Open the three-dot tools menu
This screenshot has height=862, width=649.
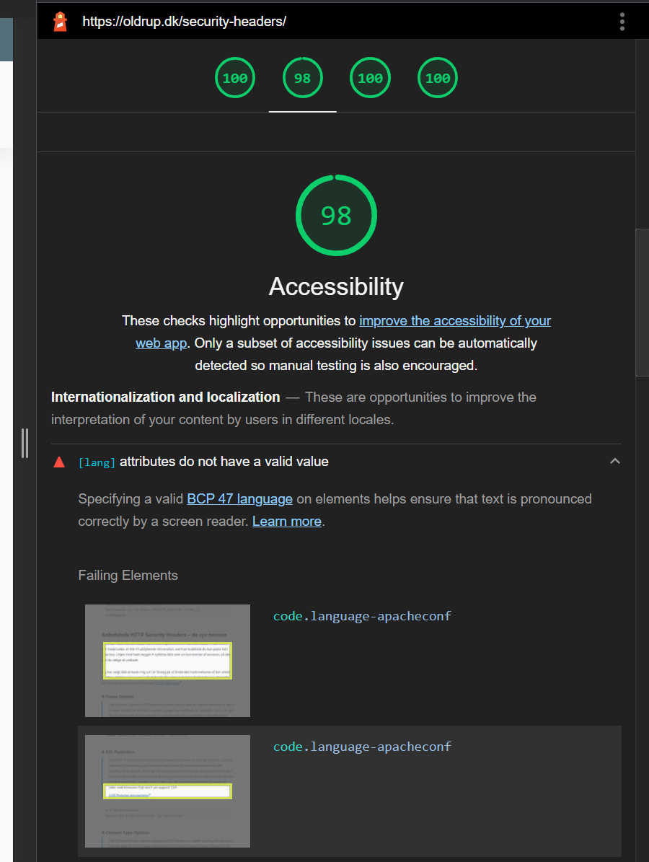tap(622, 22)
